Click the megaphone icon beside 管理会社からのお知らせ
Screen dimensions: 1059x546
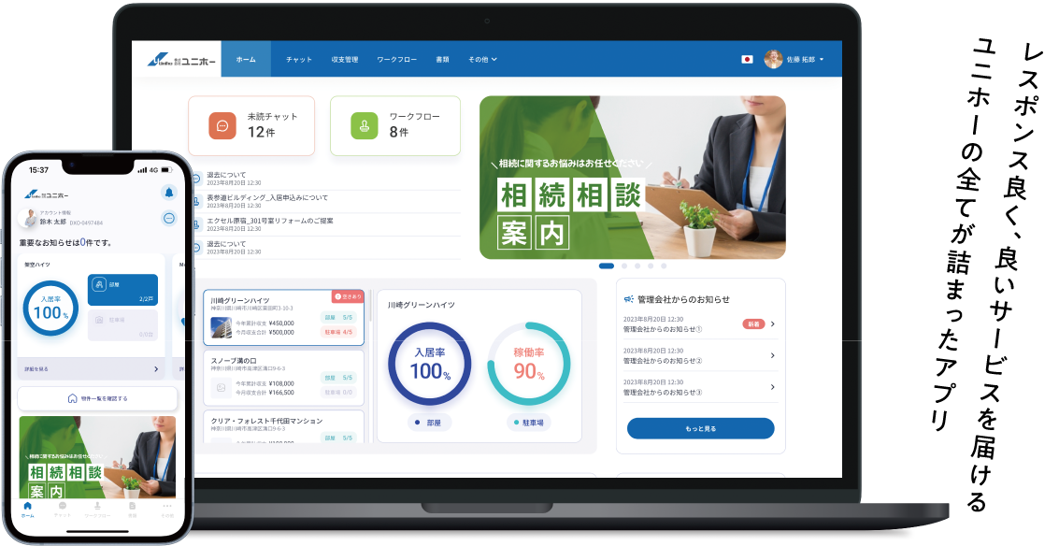pyautogui.click(x=628, y=299)
